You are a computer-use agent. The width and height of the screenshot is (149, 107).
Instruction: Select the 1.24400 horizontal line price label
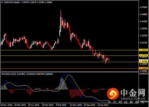(x=144, y=62)
